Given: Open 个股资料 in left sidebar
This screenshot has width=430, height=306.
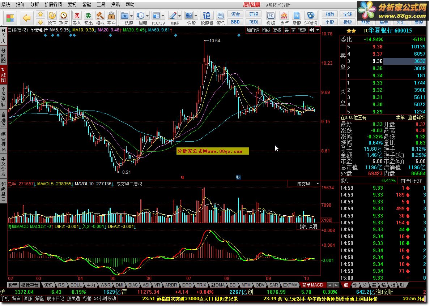Looking at the screenshot, I should coord(3,97).
